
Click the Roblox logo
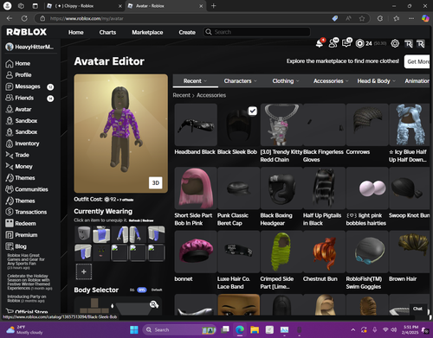[27, 32]
